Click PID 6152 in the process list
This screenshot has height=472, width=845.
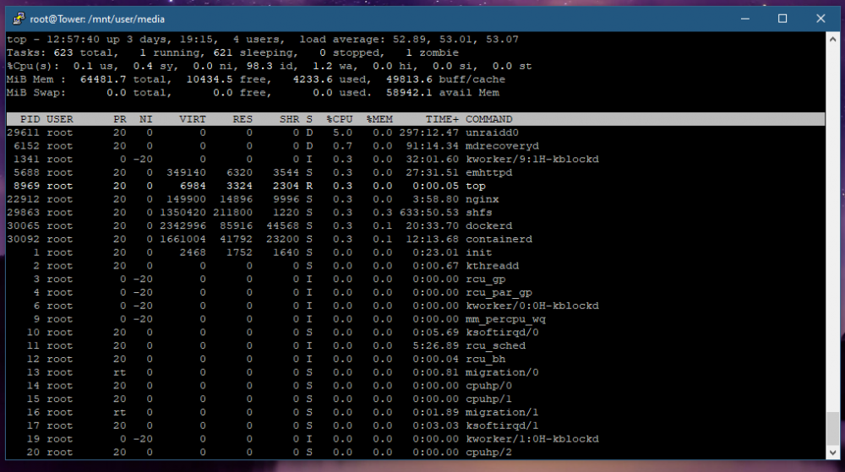click(26, 146)
